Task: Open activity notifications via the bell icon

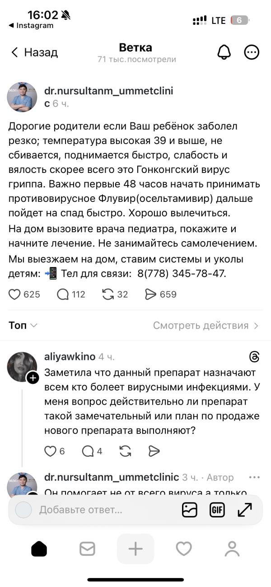Action: [224, 52]
